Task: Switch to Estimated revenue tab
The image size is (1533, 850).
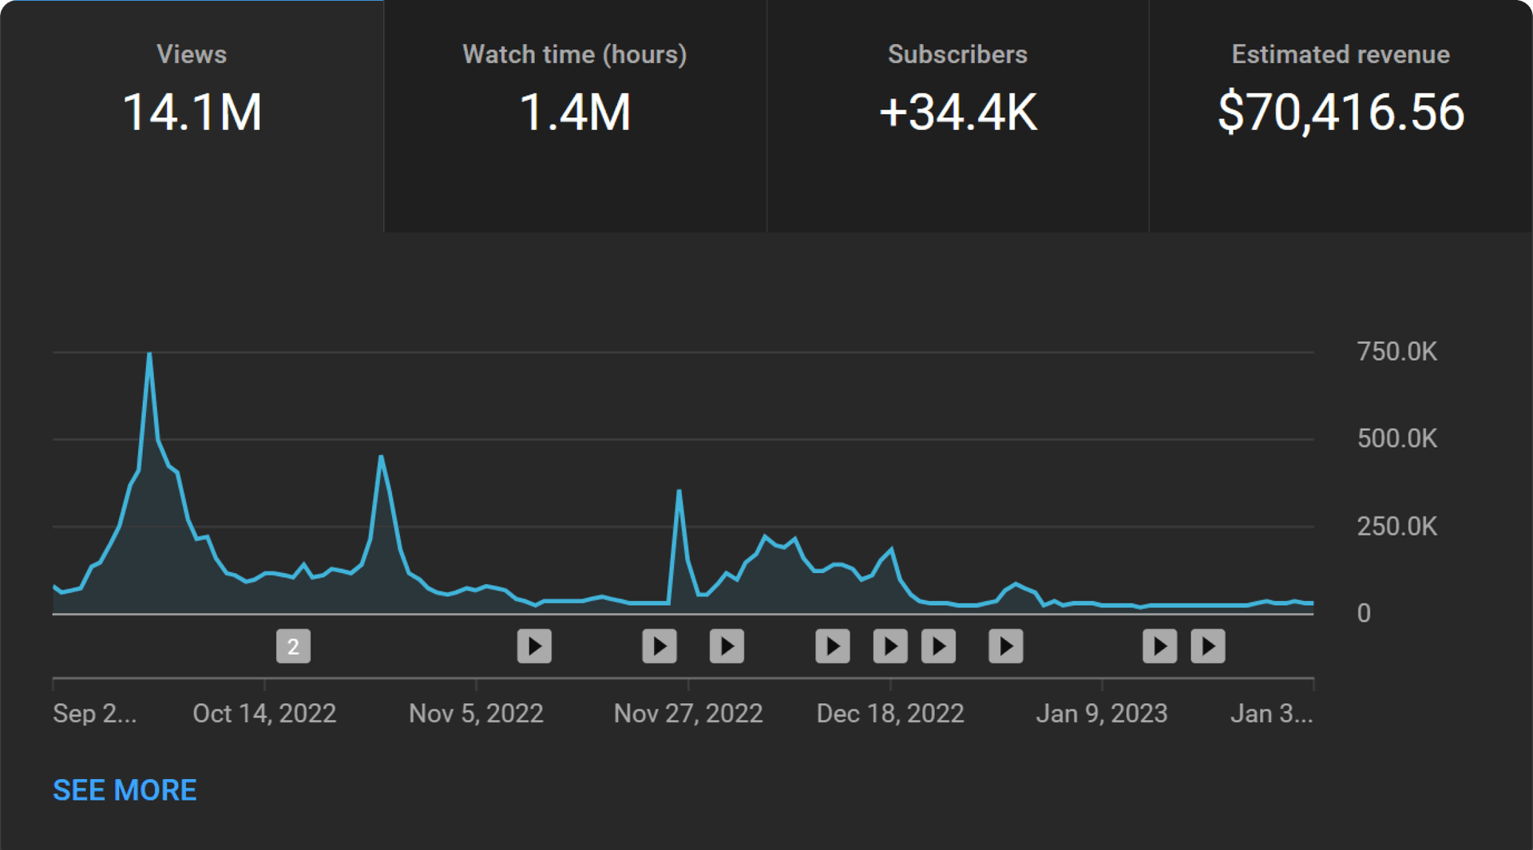Action: [1341, 117]
